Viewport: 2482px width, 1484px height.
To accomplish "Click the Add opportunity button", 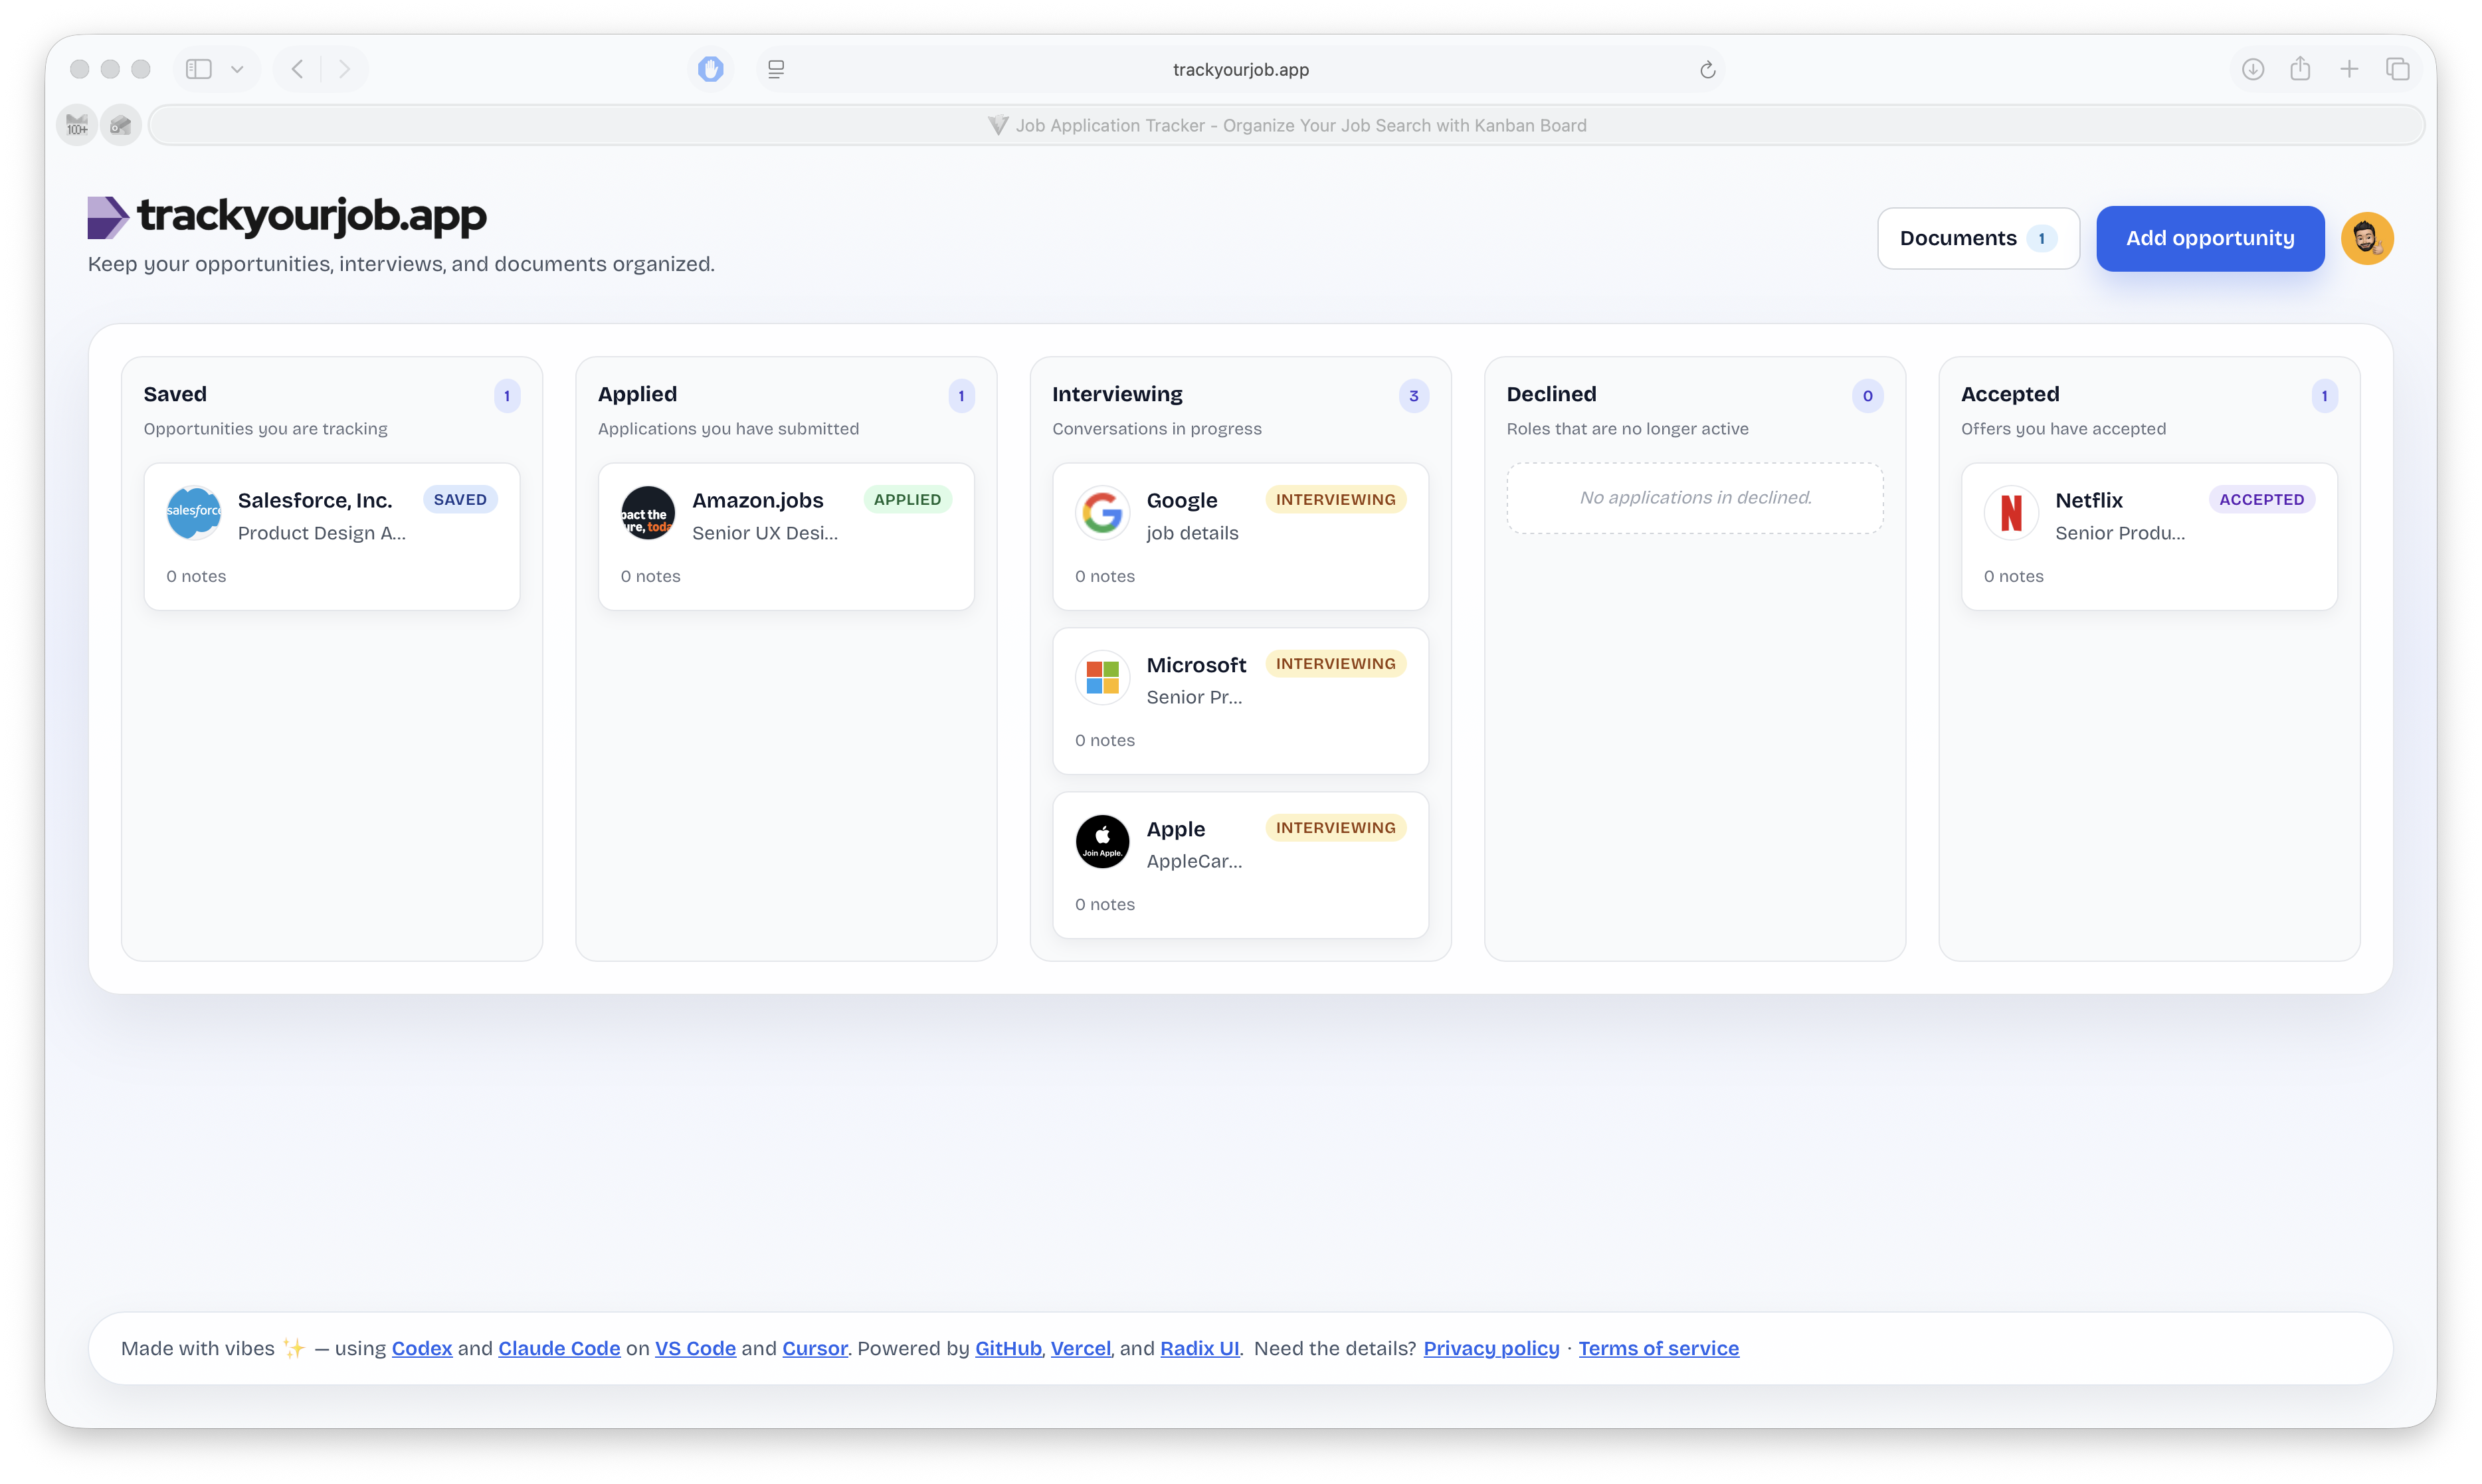I will (x=2210, y=238).
